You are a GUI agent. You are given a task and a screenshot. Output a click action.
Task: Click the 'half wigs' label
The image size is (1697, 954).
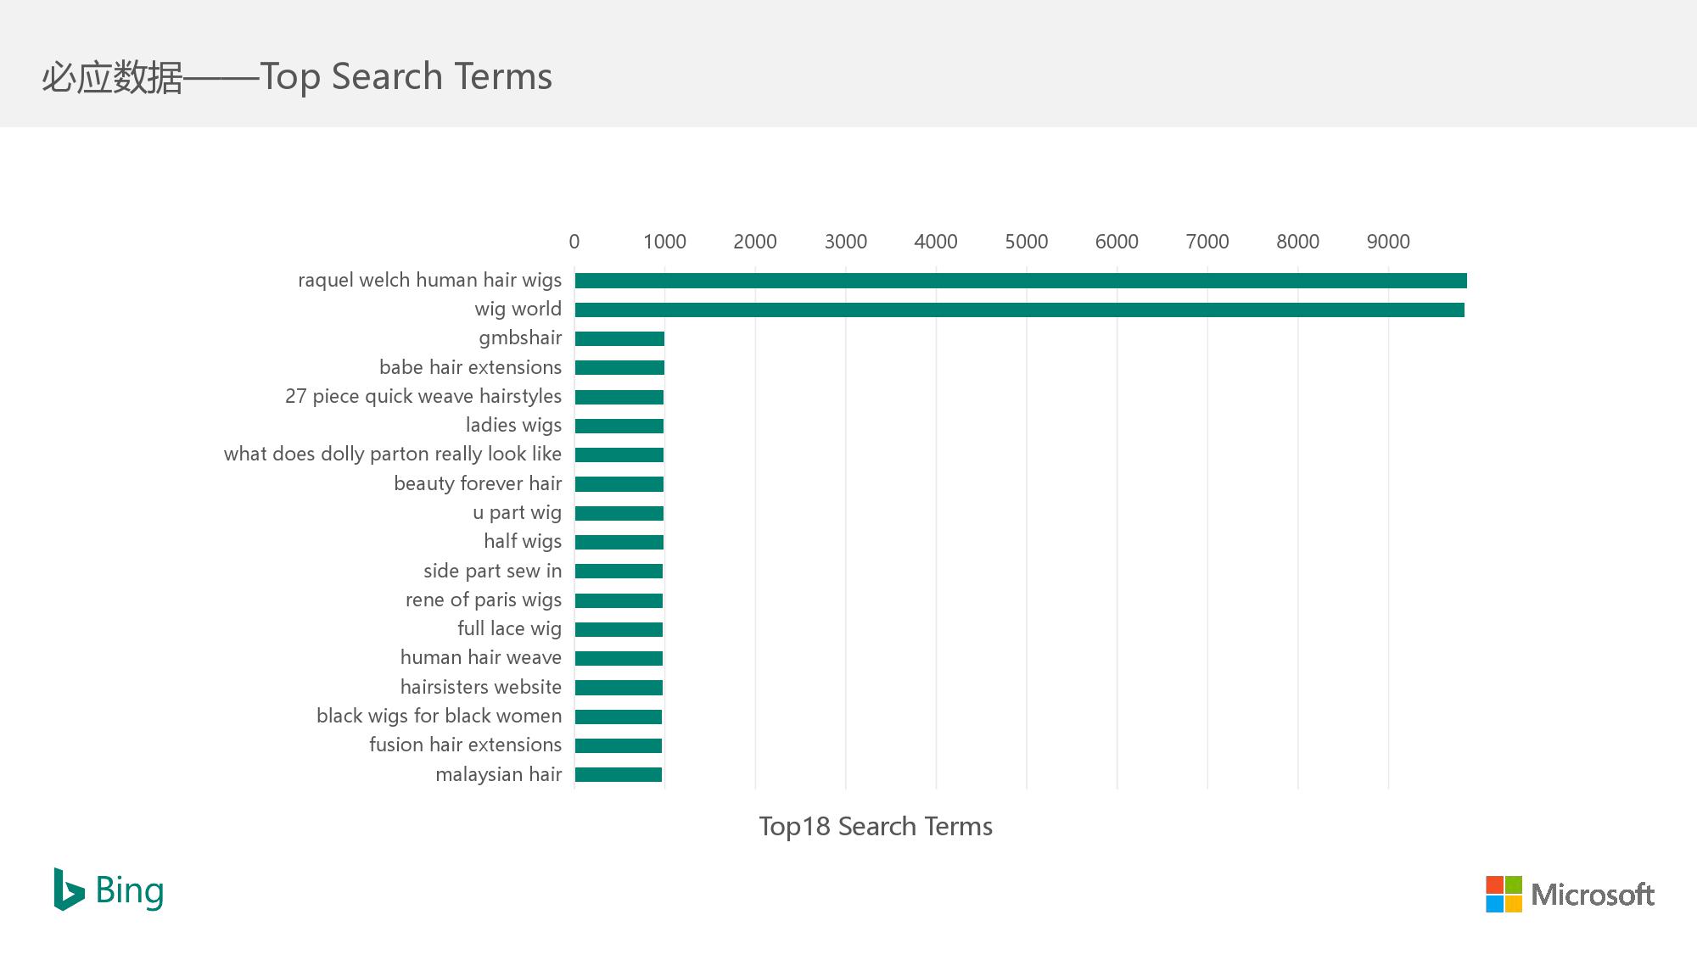tap(523, 542)
